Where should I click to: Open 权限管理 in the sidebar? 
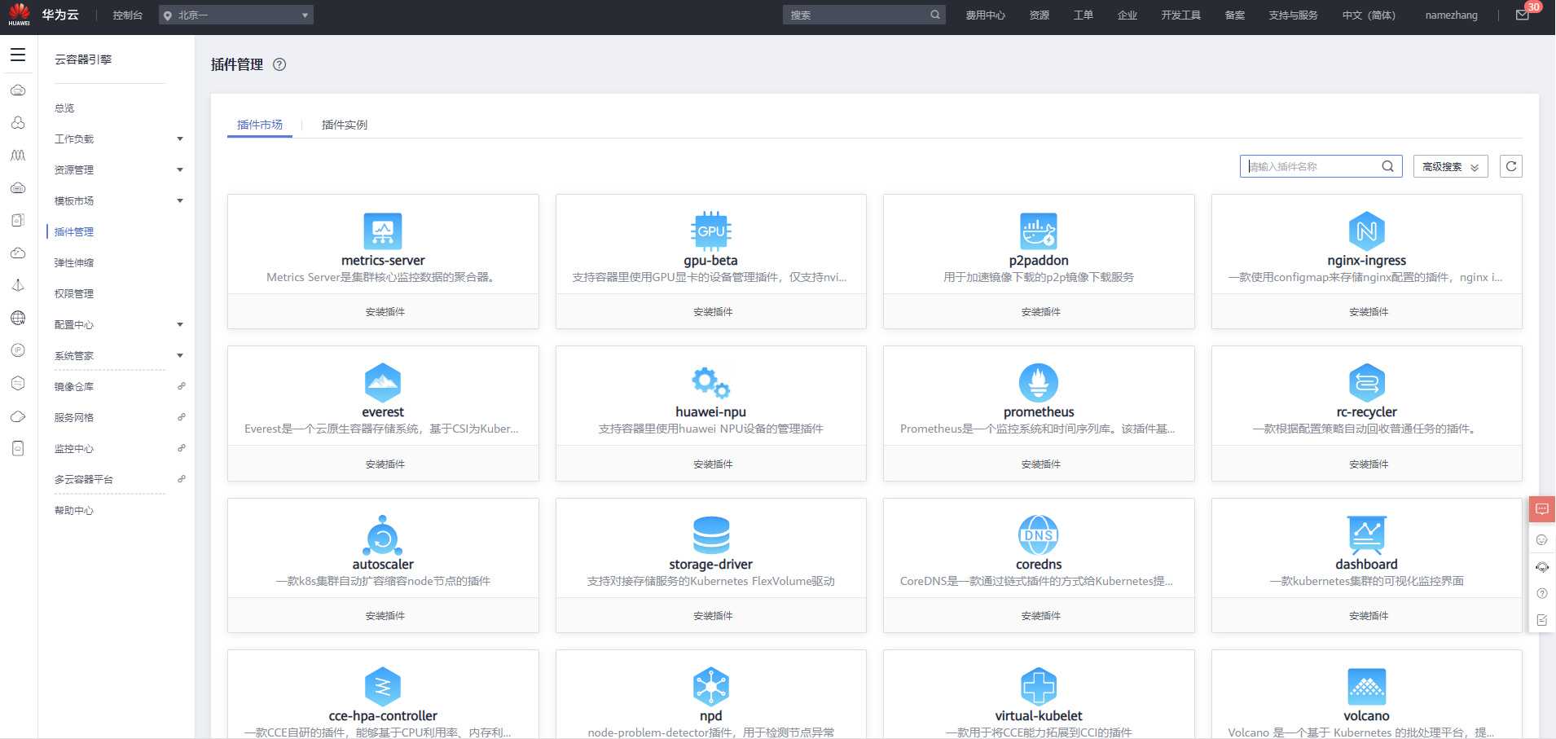tap(74, 294)
